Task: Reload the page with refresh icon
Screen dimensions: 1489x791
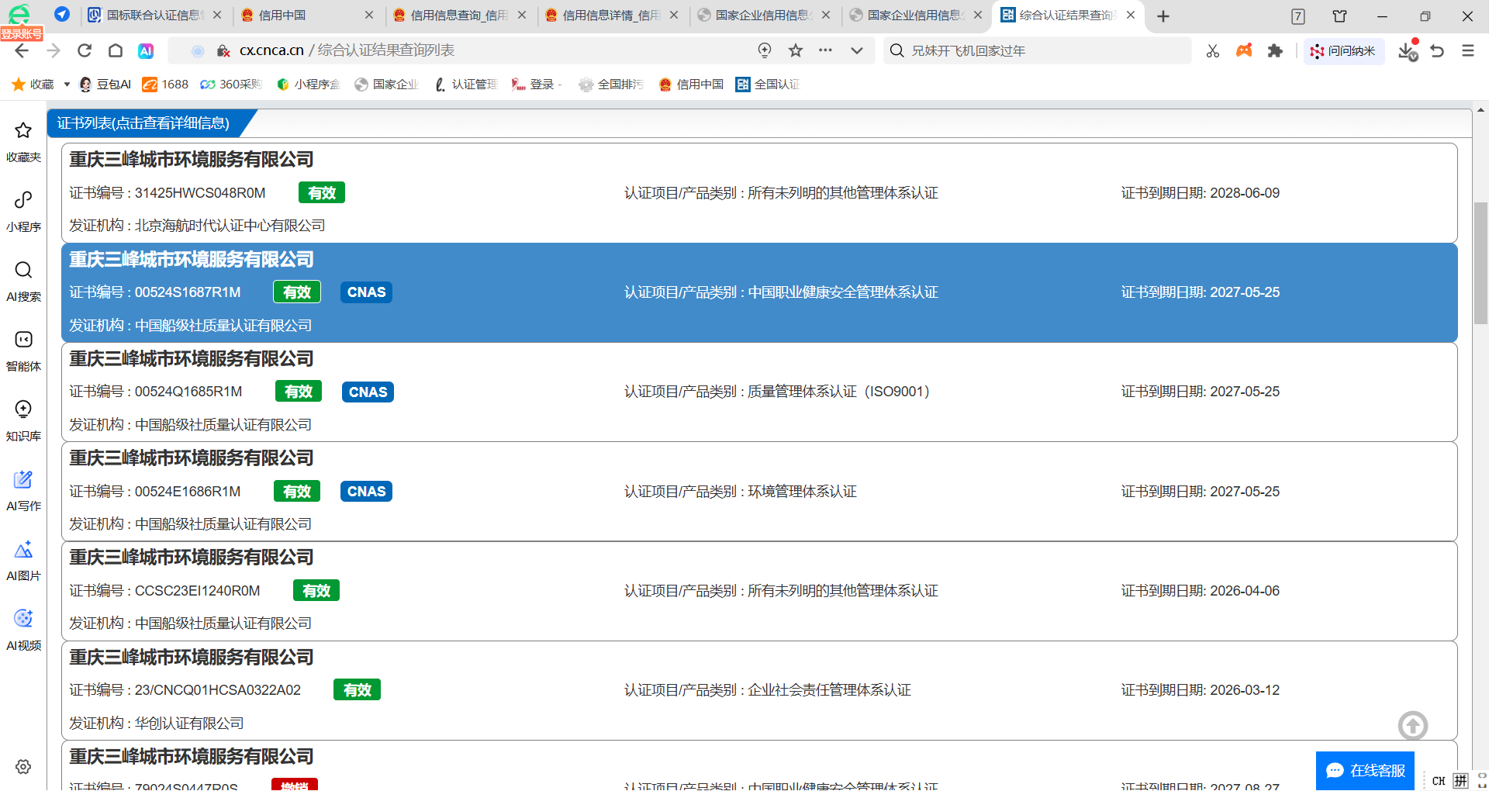Action: (x=85, y=50)
